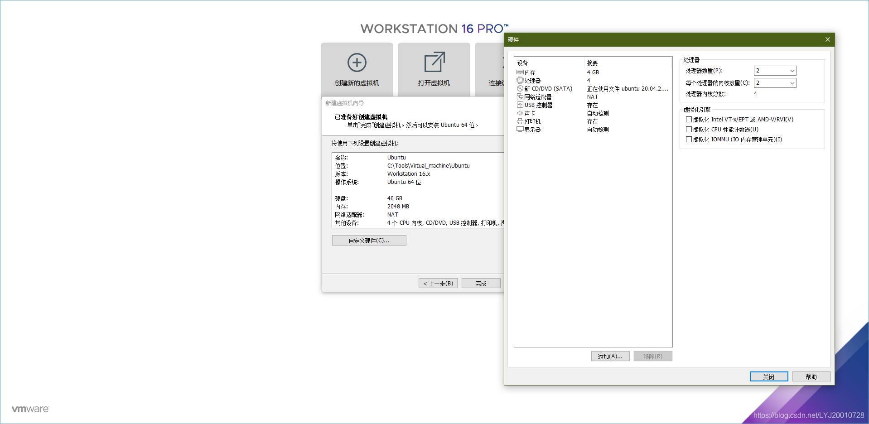Click the vmware logo at bottom left

coord(30,409)
